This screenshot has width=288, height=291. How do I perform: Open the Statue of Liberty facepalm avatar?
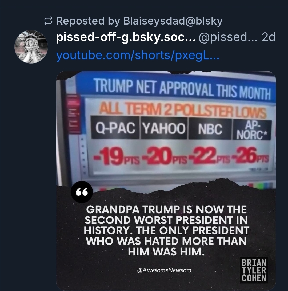point(31,46)
